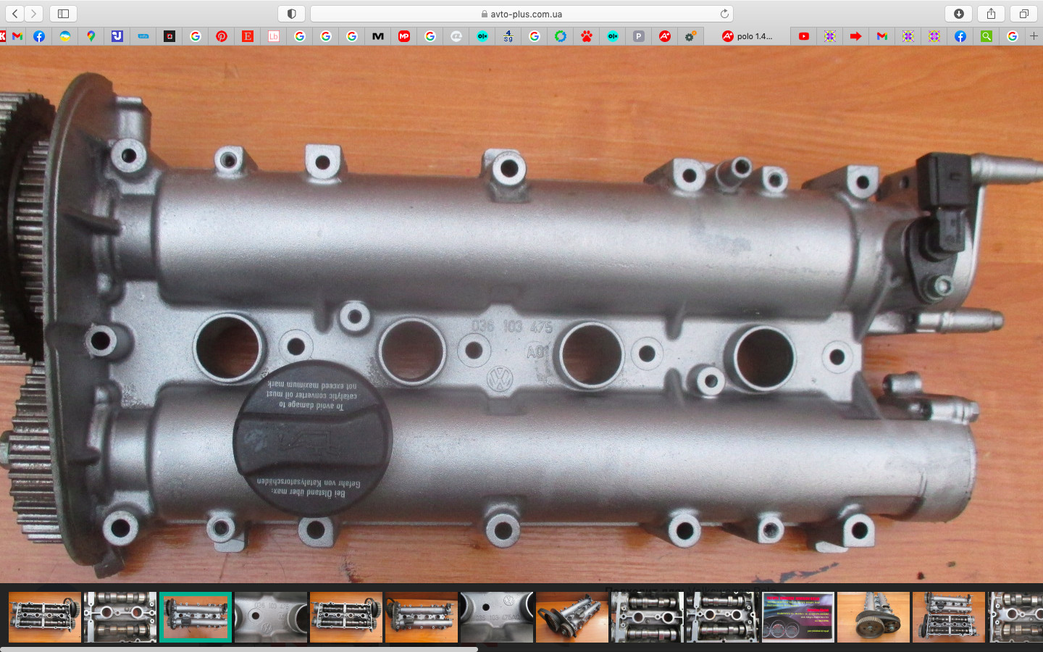Toggle the Safari sidebar

[63, 14]
